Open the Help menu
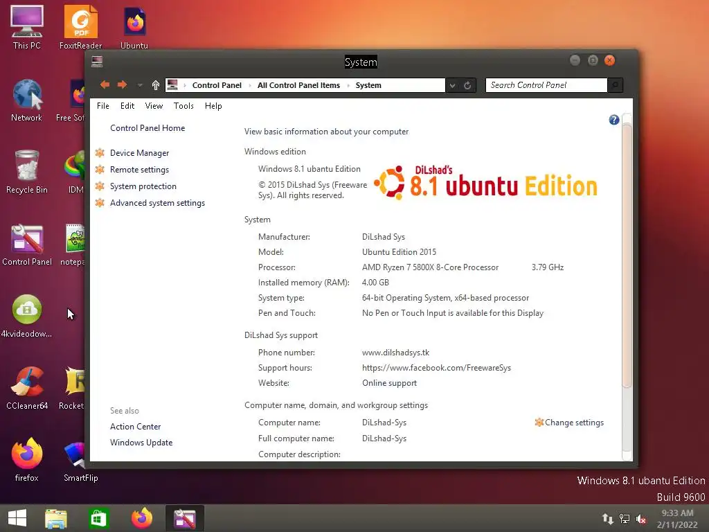Image resolution: width=709 pixels, height=532 pixels. coord(213,106)
